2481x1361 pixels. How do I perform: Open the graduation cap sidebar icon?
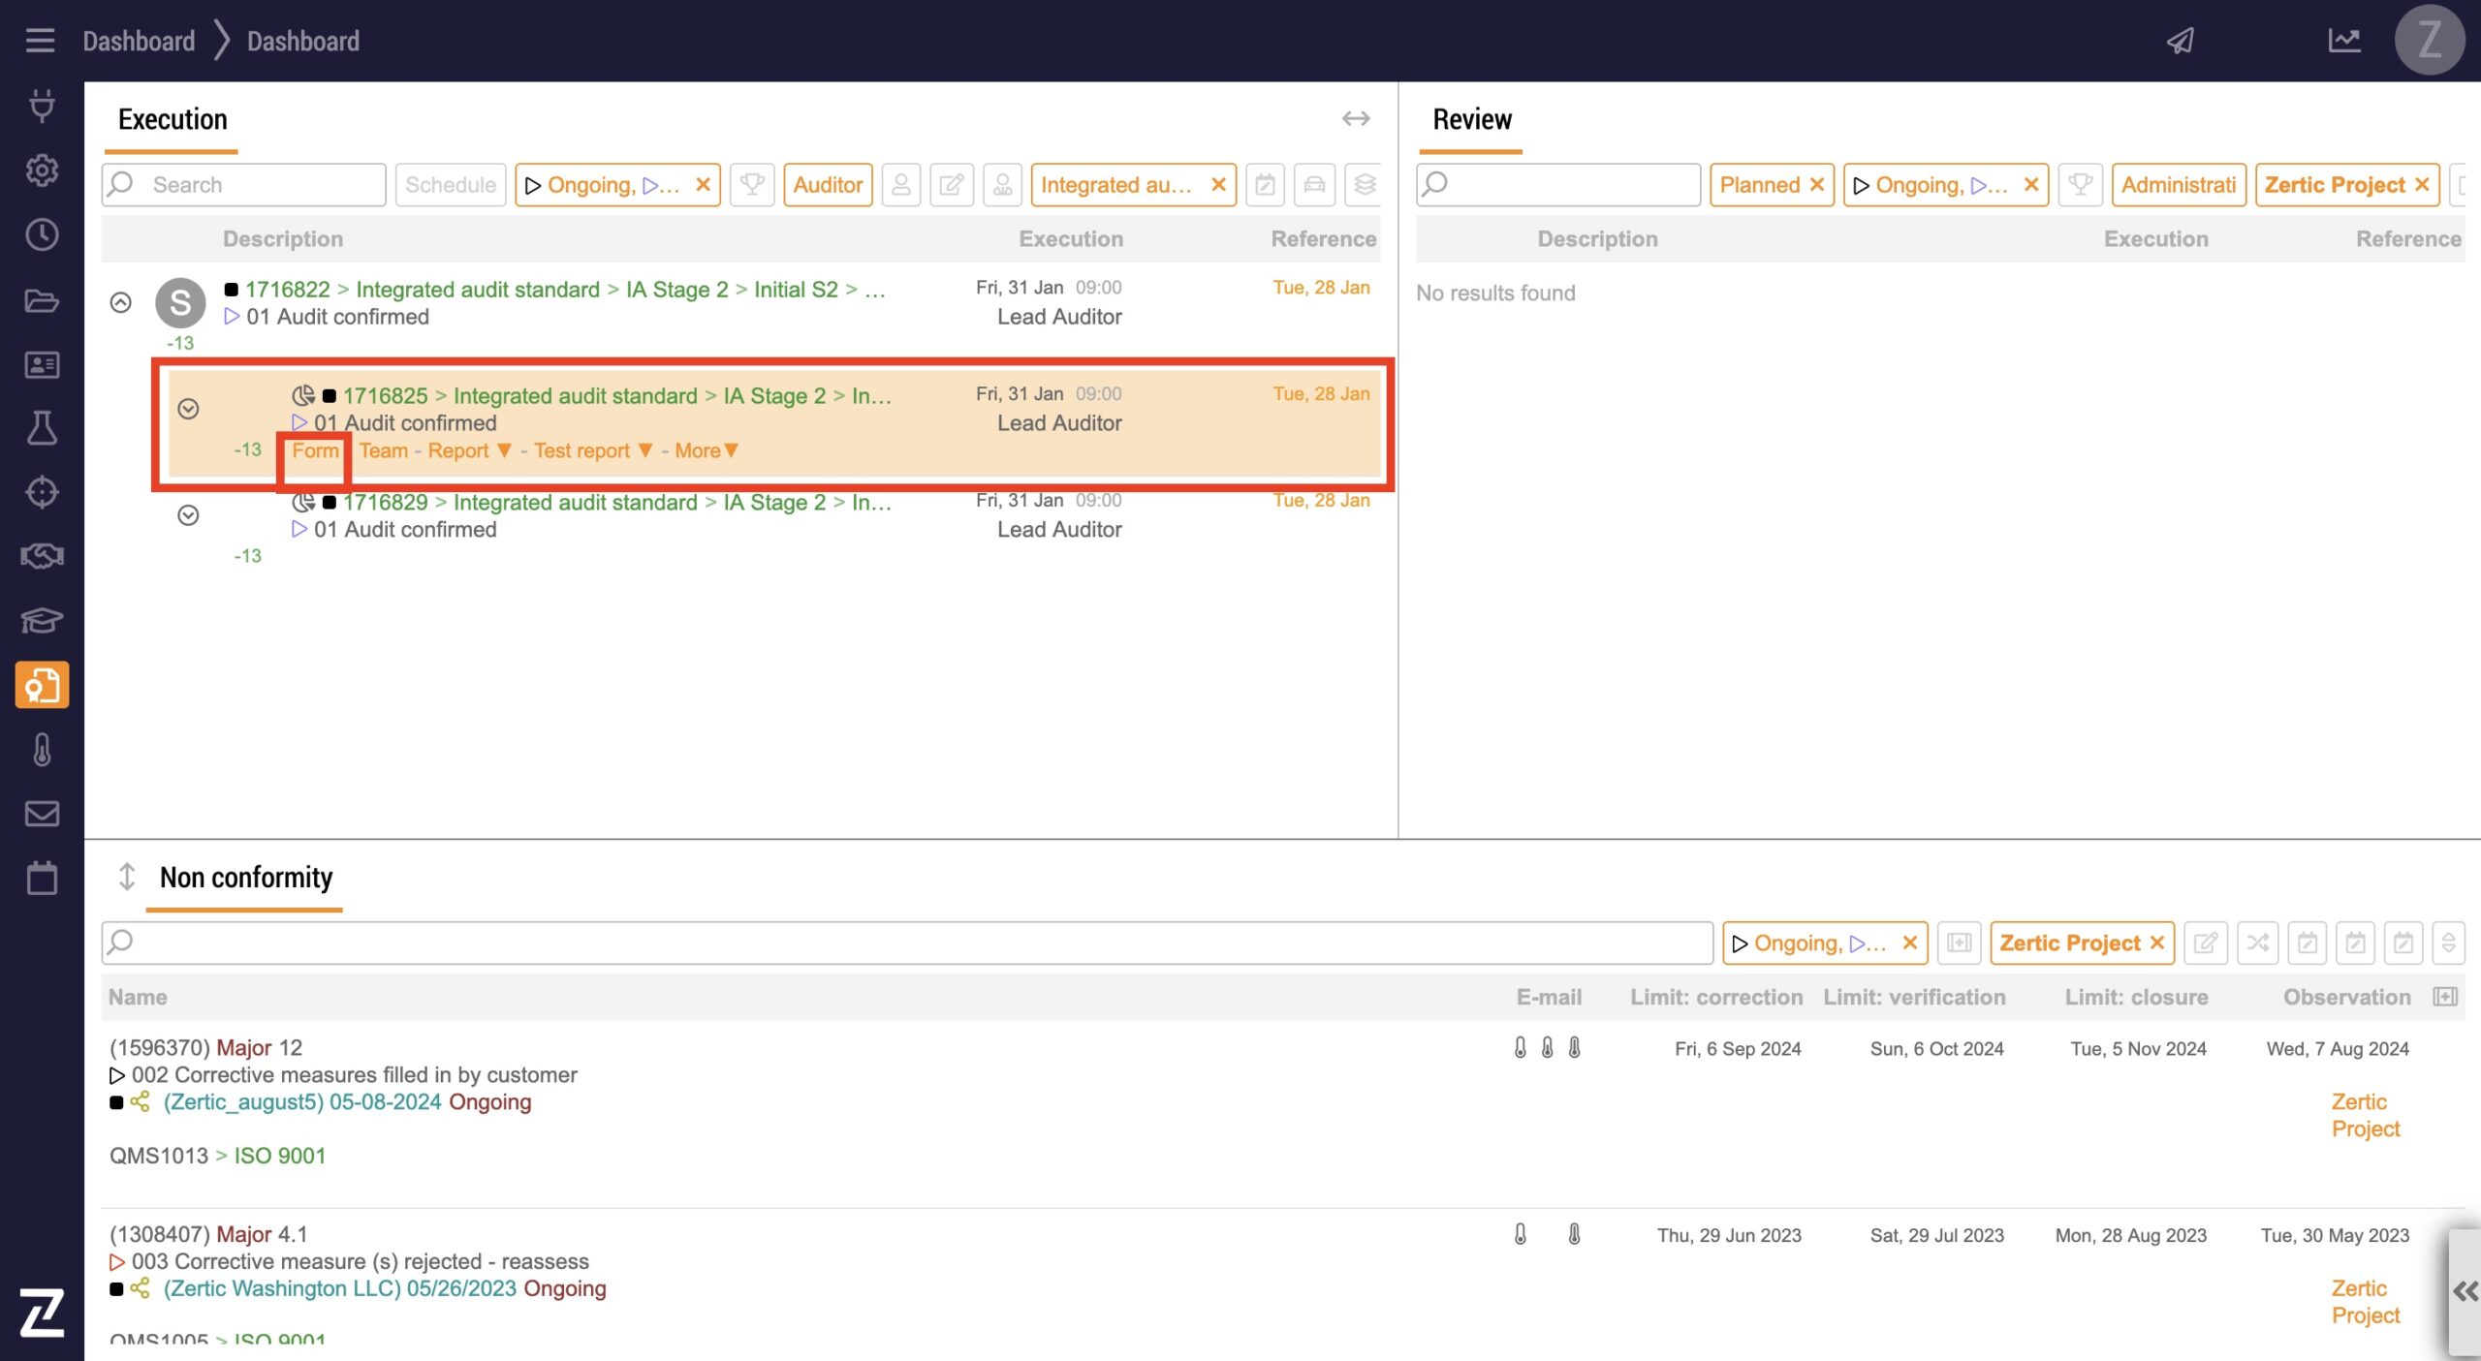(x=42, y=620)
